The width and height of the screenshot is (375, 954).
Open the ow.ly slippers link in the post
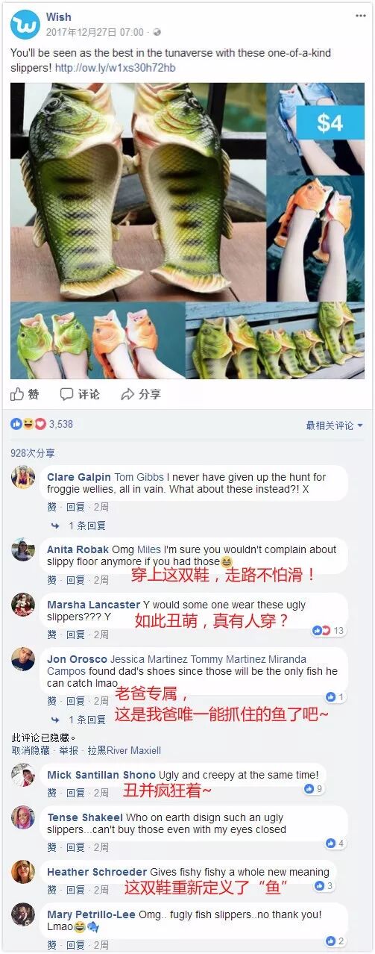[x=115, y=68]
